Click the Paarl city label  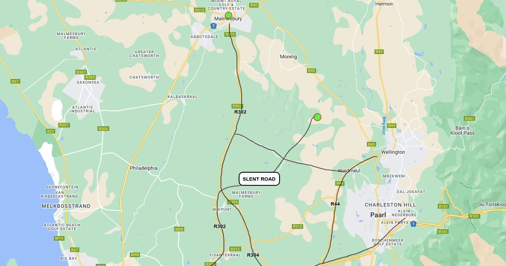pos(378,215)
